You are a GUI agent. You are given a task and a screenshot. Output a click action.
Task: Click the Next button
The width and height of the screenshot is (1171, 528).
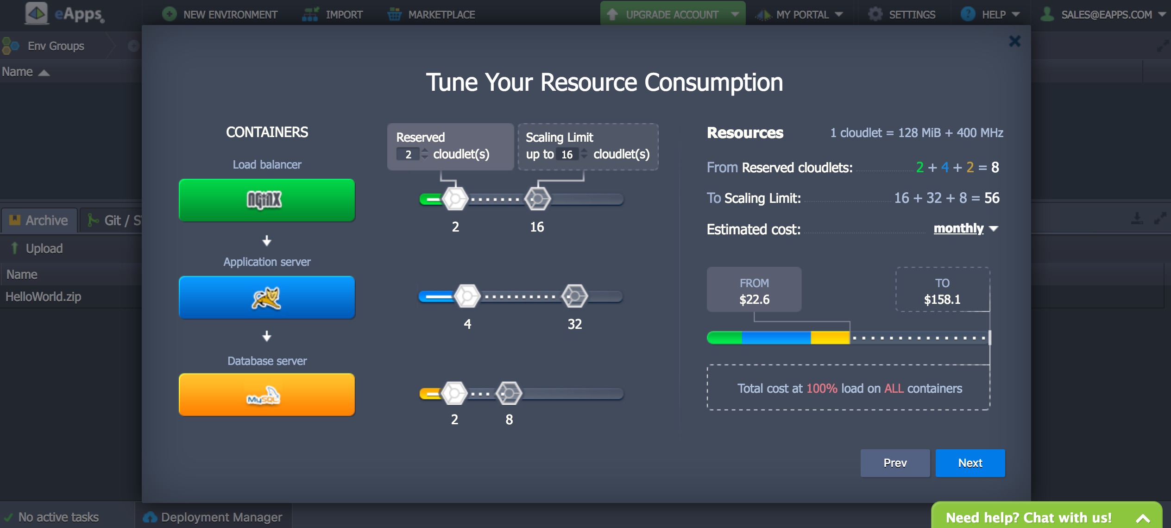[x=970, y=463]
